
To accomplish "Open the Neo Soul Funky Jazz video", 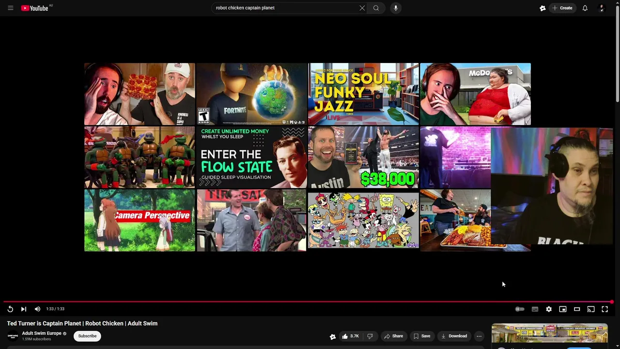I will point(363,94).
